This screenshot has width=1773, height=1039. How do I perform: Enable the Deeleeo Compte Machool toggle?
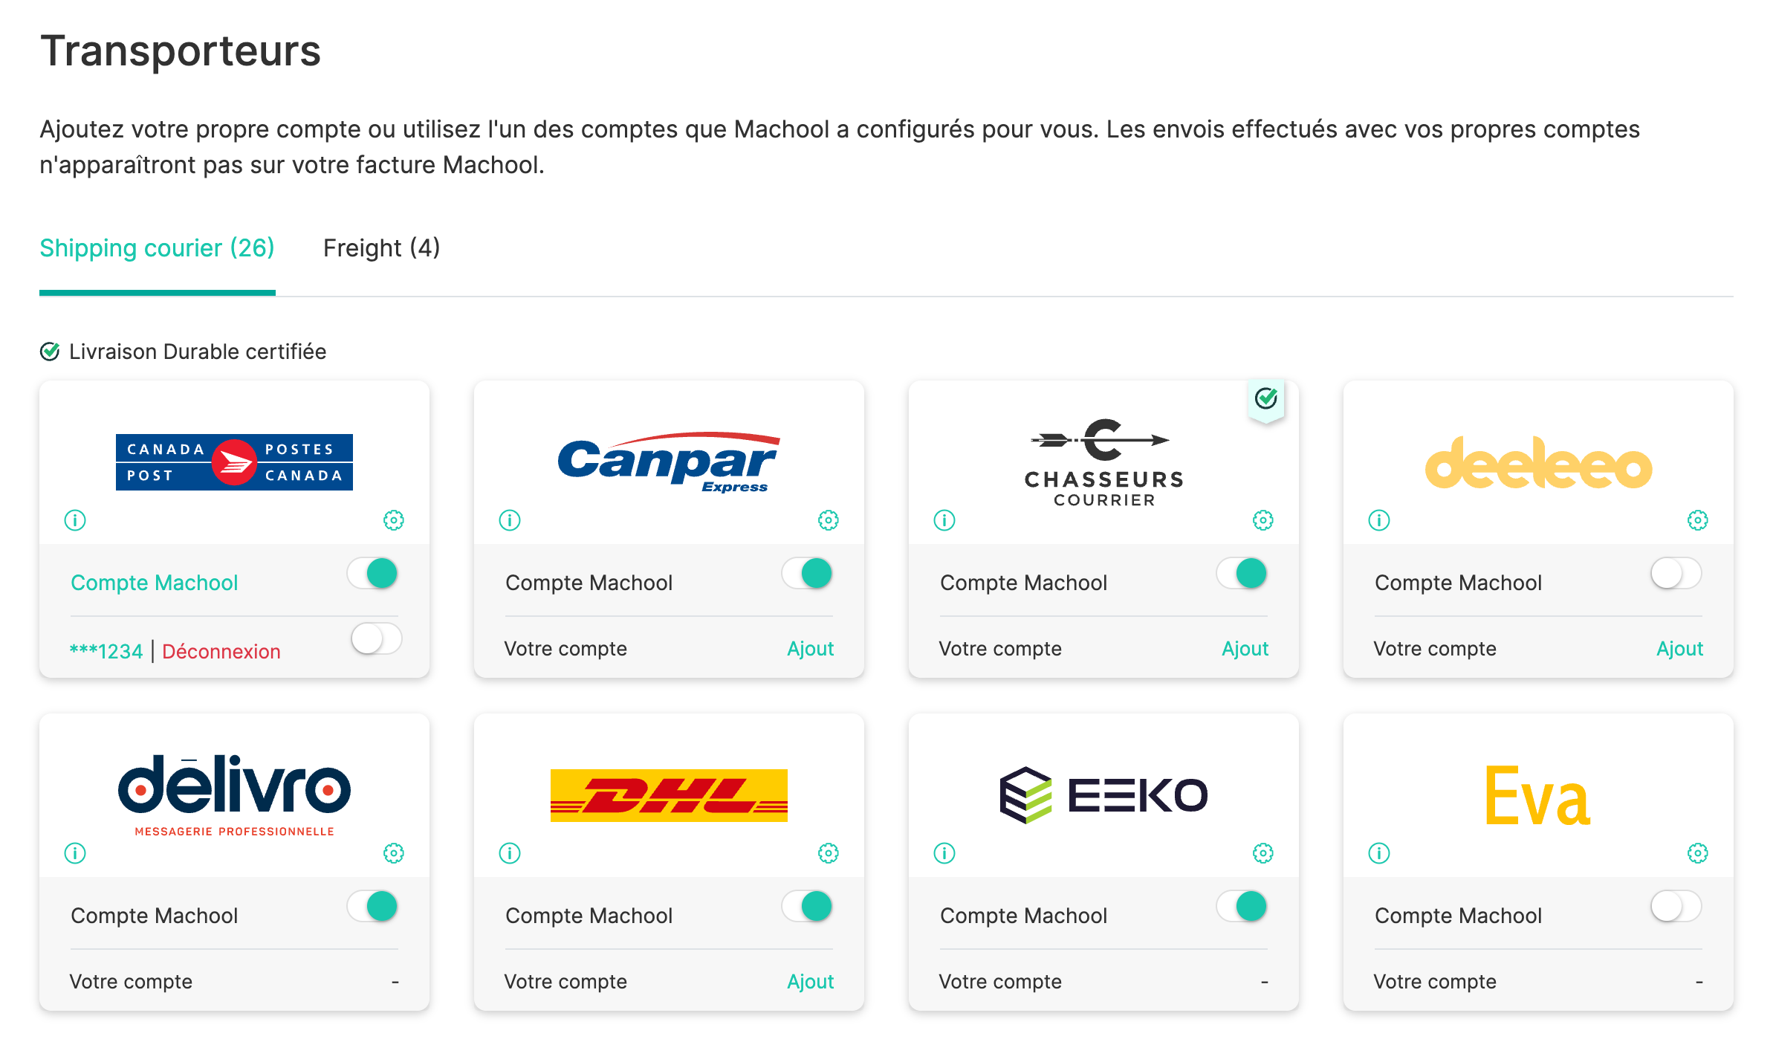pos(1676,574)
